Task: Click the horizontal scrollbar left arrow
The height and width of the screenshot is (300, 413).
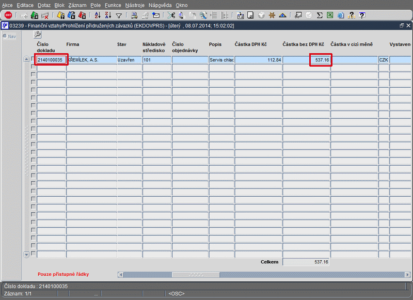Action: [x=121, y=275]
